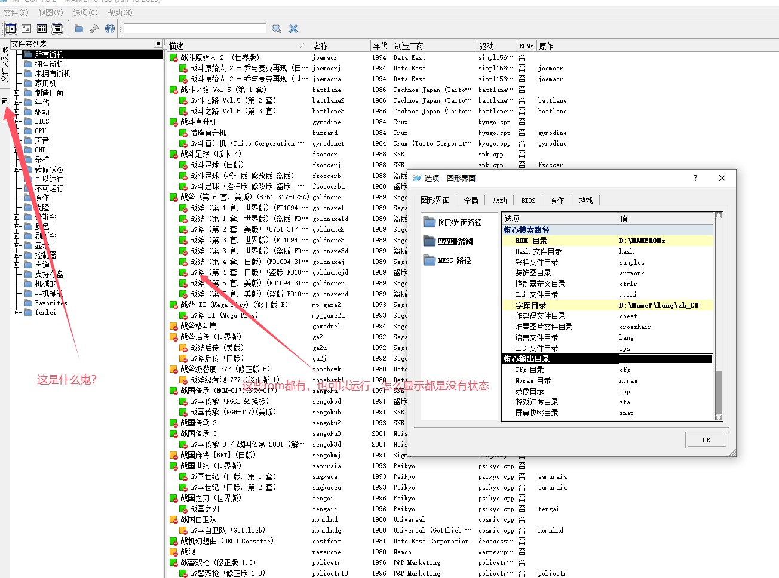Select the ROM 目录 option row

pyautogui.click(x=608, y=241)
